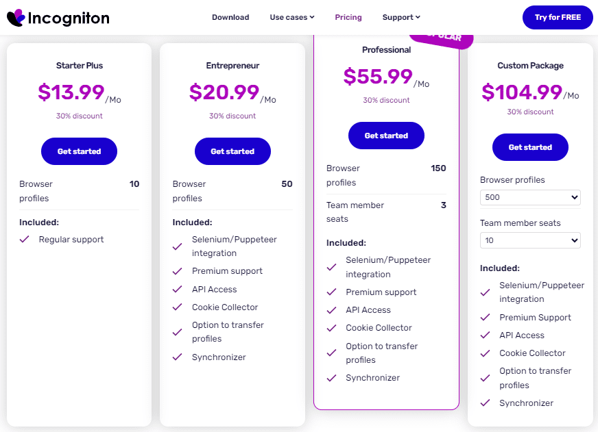Go to Pricing in the navigation
Viewport: 598px width, 432px height.
click(x=348, y=17)
